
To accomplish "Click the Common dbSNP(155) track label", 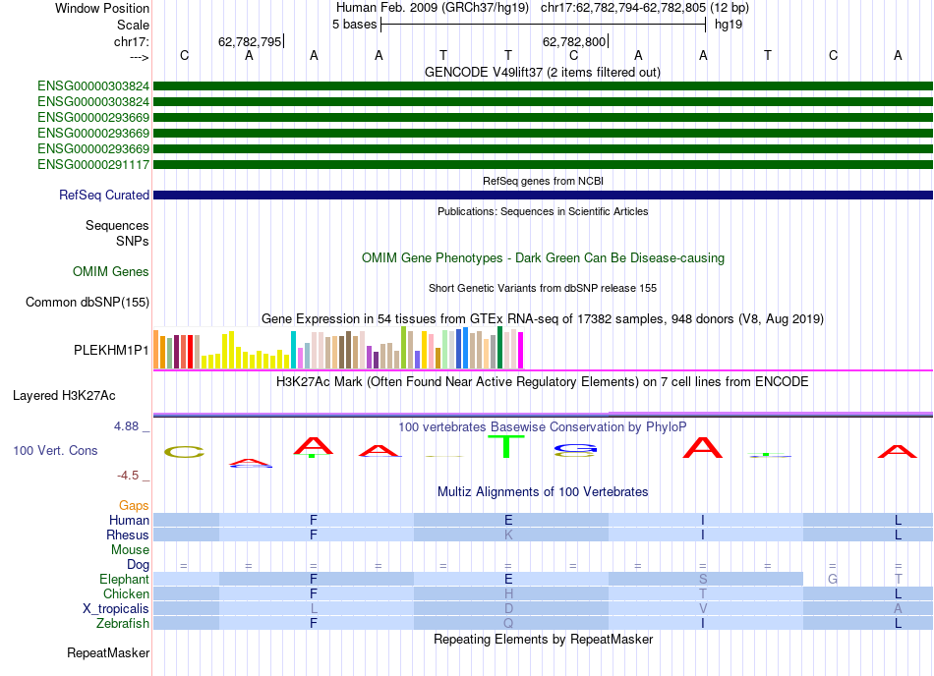I will pos(87,303).
